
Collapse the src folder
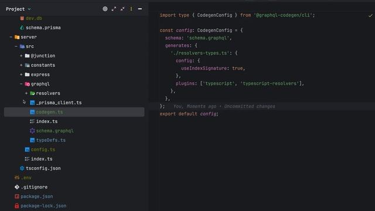pos(16,46)
